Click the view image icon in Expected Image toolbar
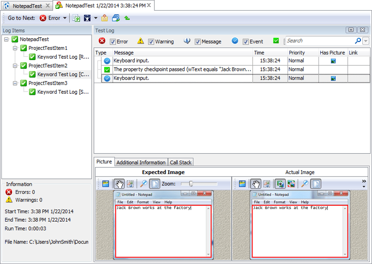 (106, 184)
